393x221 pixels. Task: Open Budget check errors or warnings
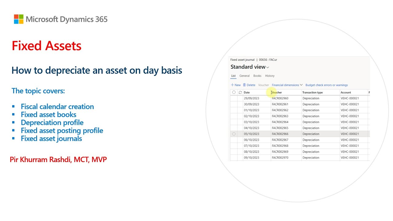coord(327,85)
